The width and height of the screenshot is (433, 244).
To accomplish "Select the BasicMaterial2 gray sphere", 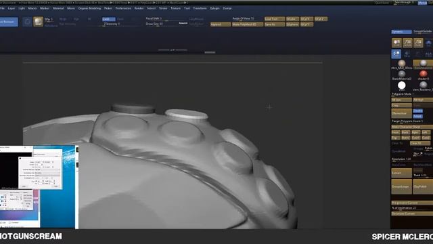I will click(402, 75).
